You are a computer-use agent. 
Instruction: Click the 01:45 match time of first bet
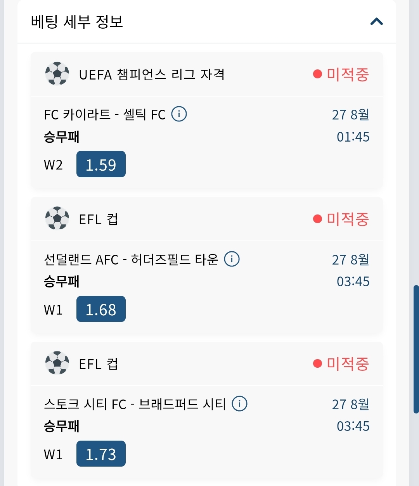coord(353,137)
